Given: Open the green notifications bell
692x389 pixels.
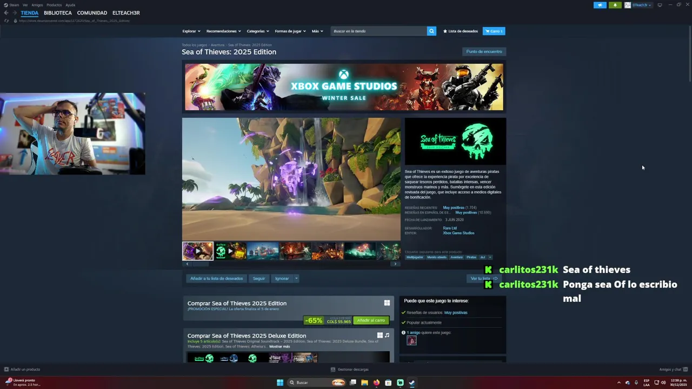Looking at the screenshot, I should [615, 5].
